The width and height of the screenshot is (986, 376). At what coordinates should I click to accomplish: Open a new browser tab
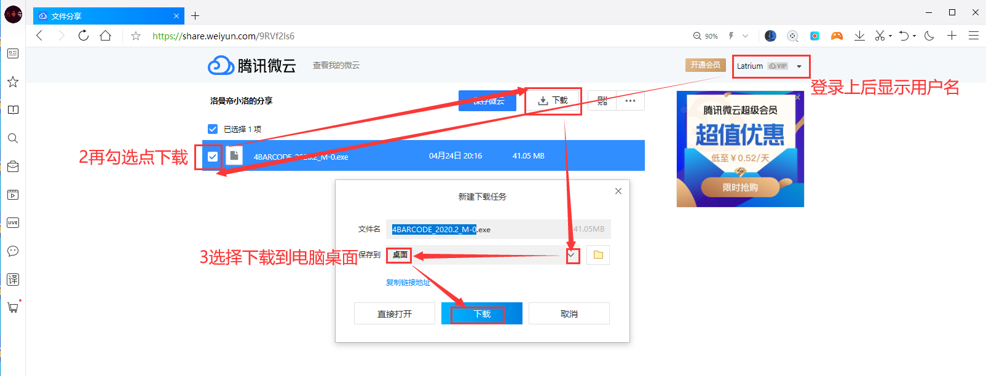tap(195, 16)
